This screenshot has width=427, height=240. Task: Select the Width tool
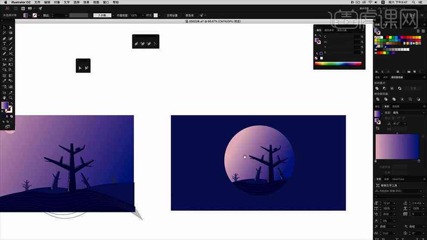tap(4, 65)
